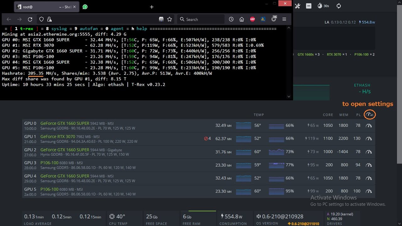
Task: Click the icon left of the bookmark star
Action: tap(161, 19)
